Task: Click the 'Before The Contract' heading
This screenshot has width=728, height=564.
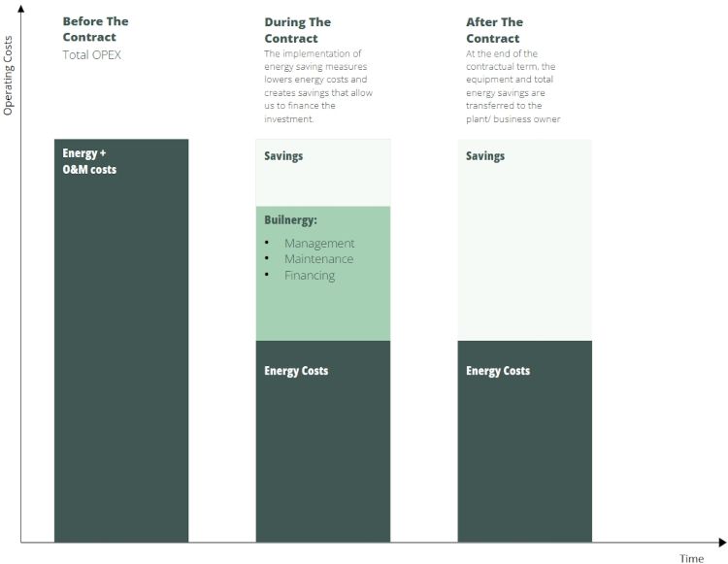Action: [96, 29]
